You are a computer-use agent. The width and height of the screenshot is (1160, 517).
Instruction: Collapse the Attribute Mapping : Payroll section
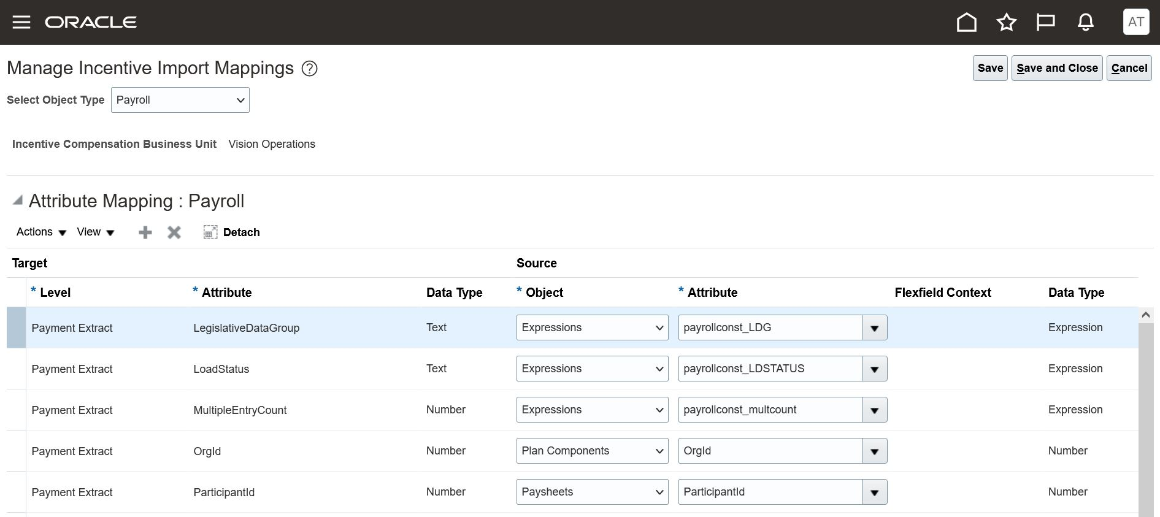(x=18, y=201)
